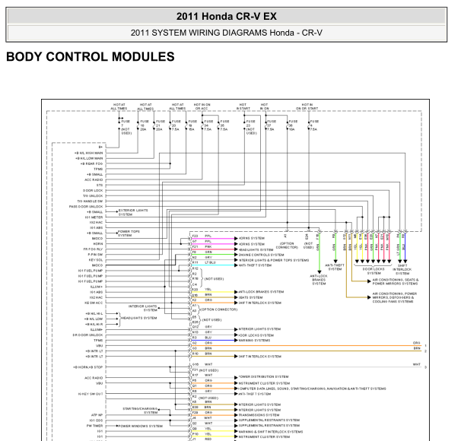Click 'AIR CONDITIONING, SEATS & POWER MIRRORS SYSTEMS'
Viewport: 461px width, 441px height.
coord(395,282)
